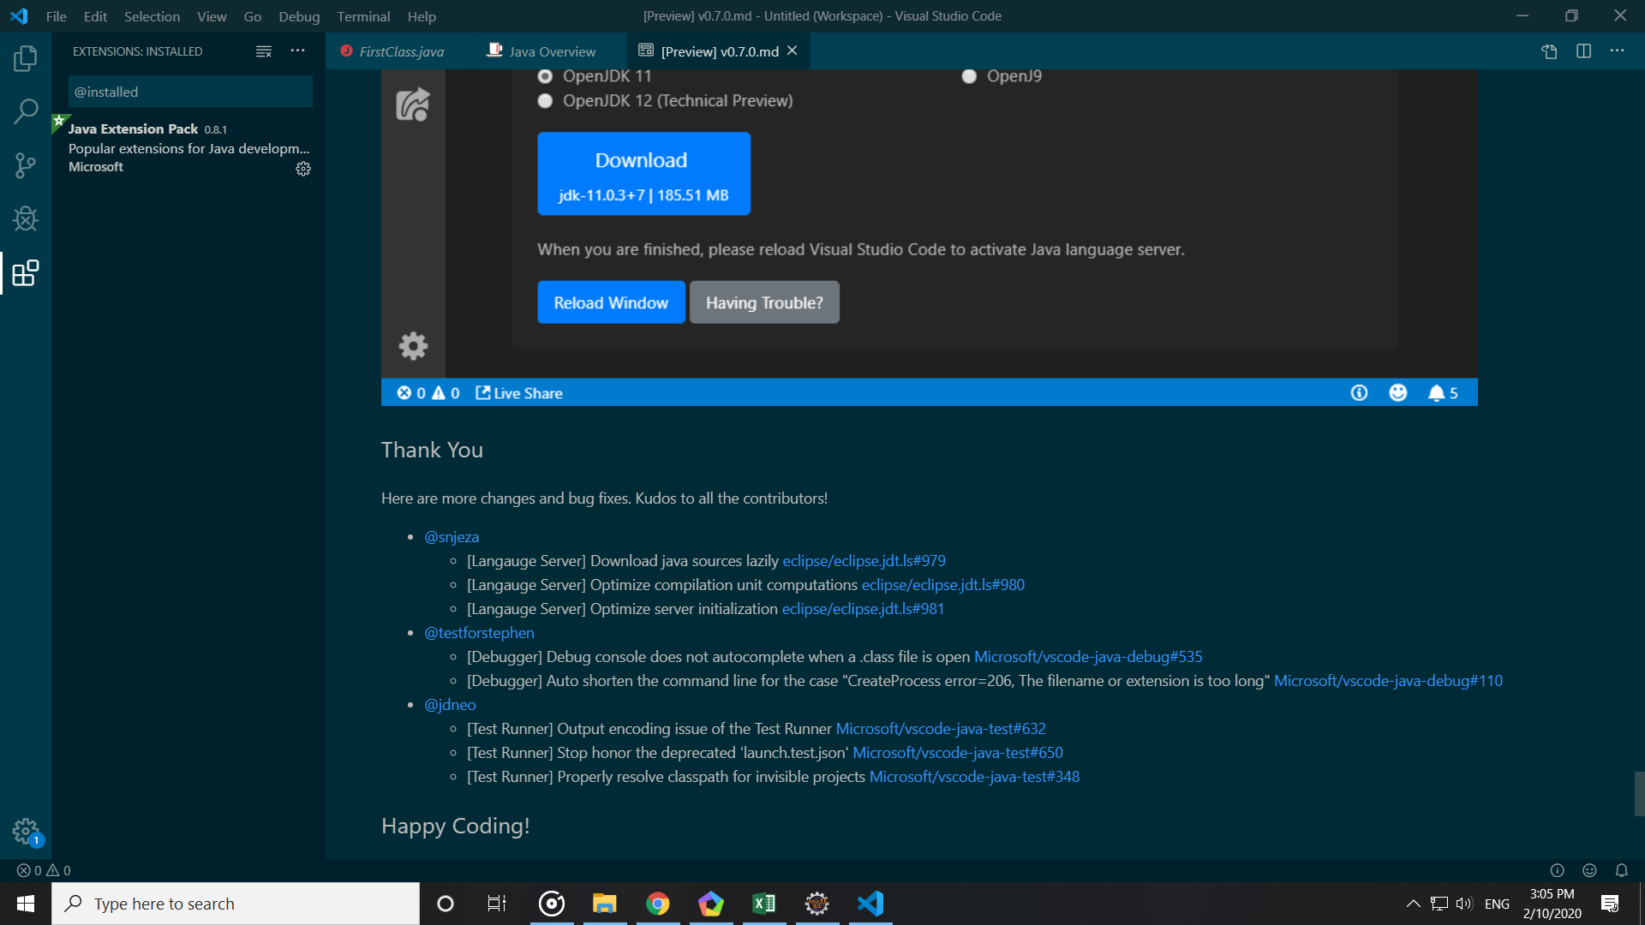Open the Extensions view in activity bar

pyautogui.click(x=26, y=273)
